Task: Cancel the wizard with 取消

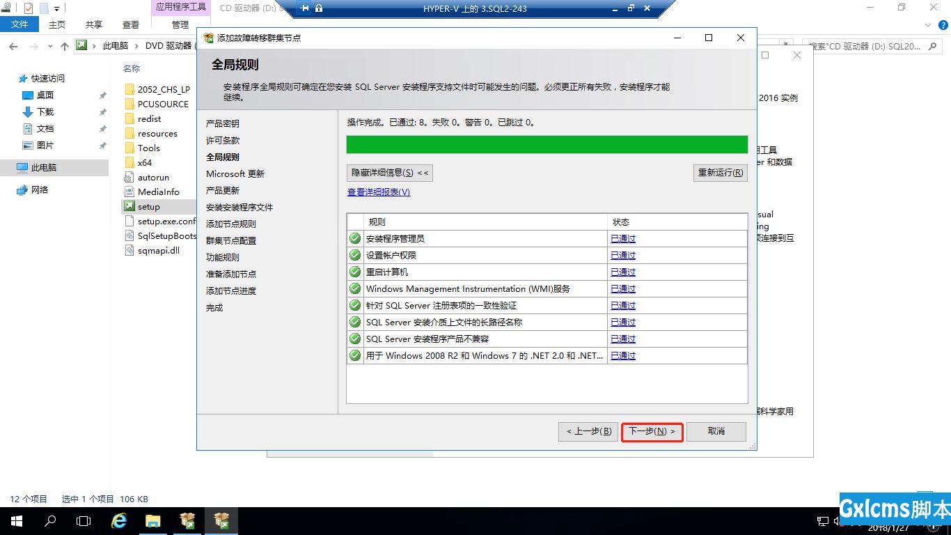Action: [x=716, y=431]
